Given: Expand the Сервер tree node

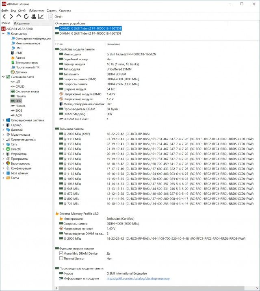Looking at the screenshot, I should click(x=3, y=125).
